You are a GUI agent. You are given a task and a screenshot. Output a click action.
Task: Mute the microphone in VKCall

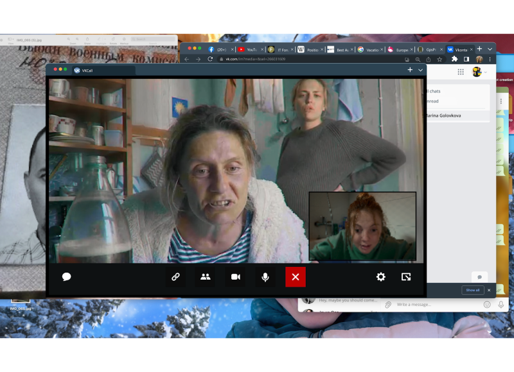tap(265, 277)
